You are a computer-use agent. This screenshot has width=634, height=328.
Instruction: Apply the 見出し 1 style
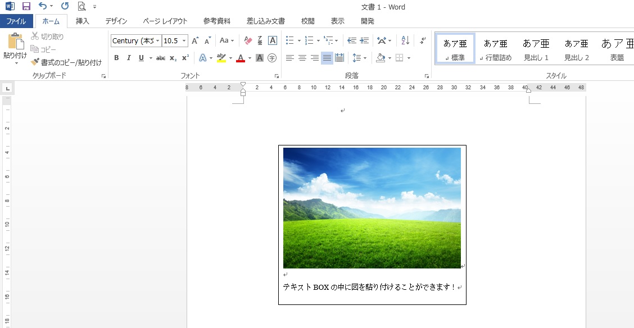(536, 49)
